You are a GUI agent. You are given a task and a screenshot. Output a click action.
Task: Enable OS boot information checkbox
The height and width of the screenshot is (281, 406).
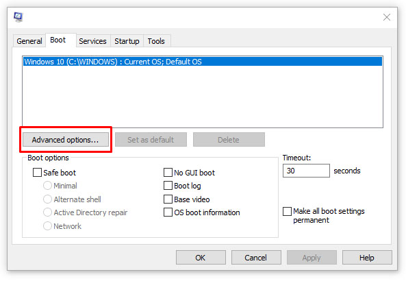168,212
